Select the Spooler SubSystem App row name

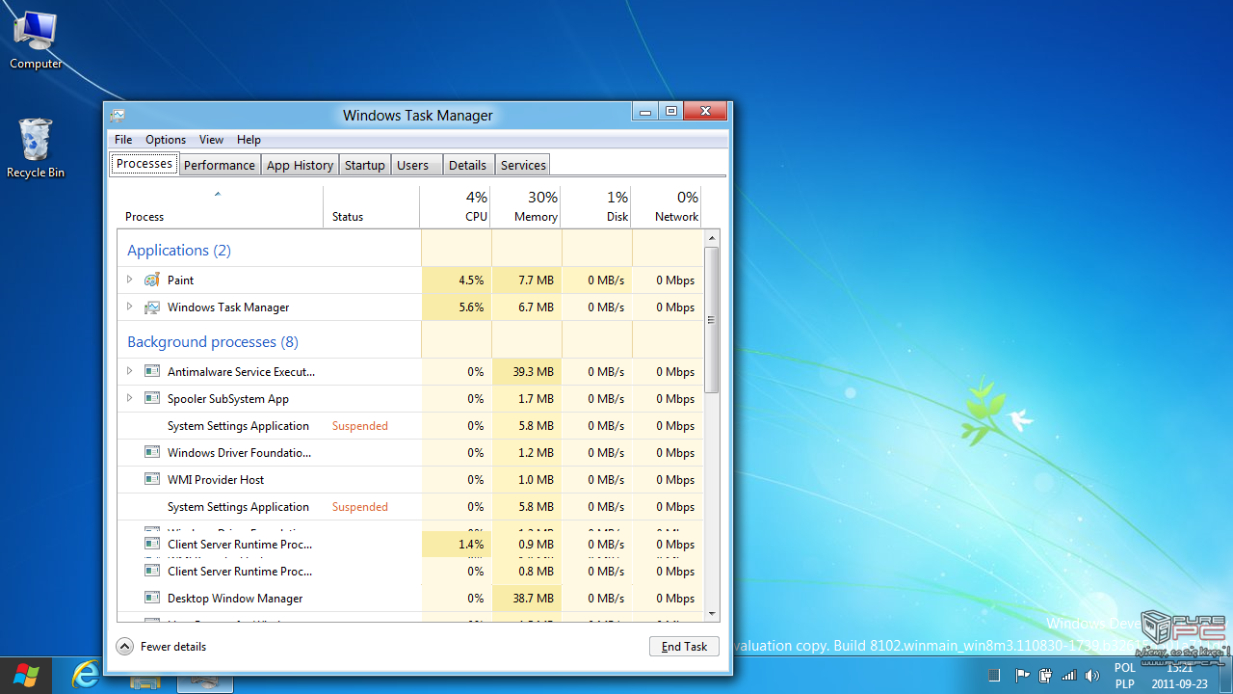click(228, 399)
